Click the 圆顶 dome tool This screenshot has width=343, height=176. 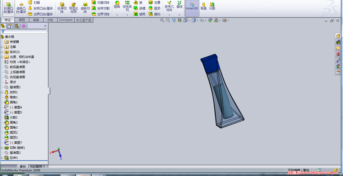pos(154,8)
